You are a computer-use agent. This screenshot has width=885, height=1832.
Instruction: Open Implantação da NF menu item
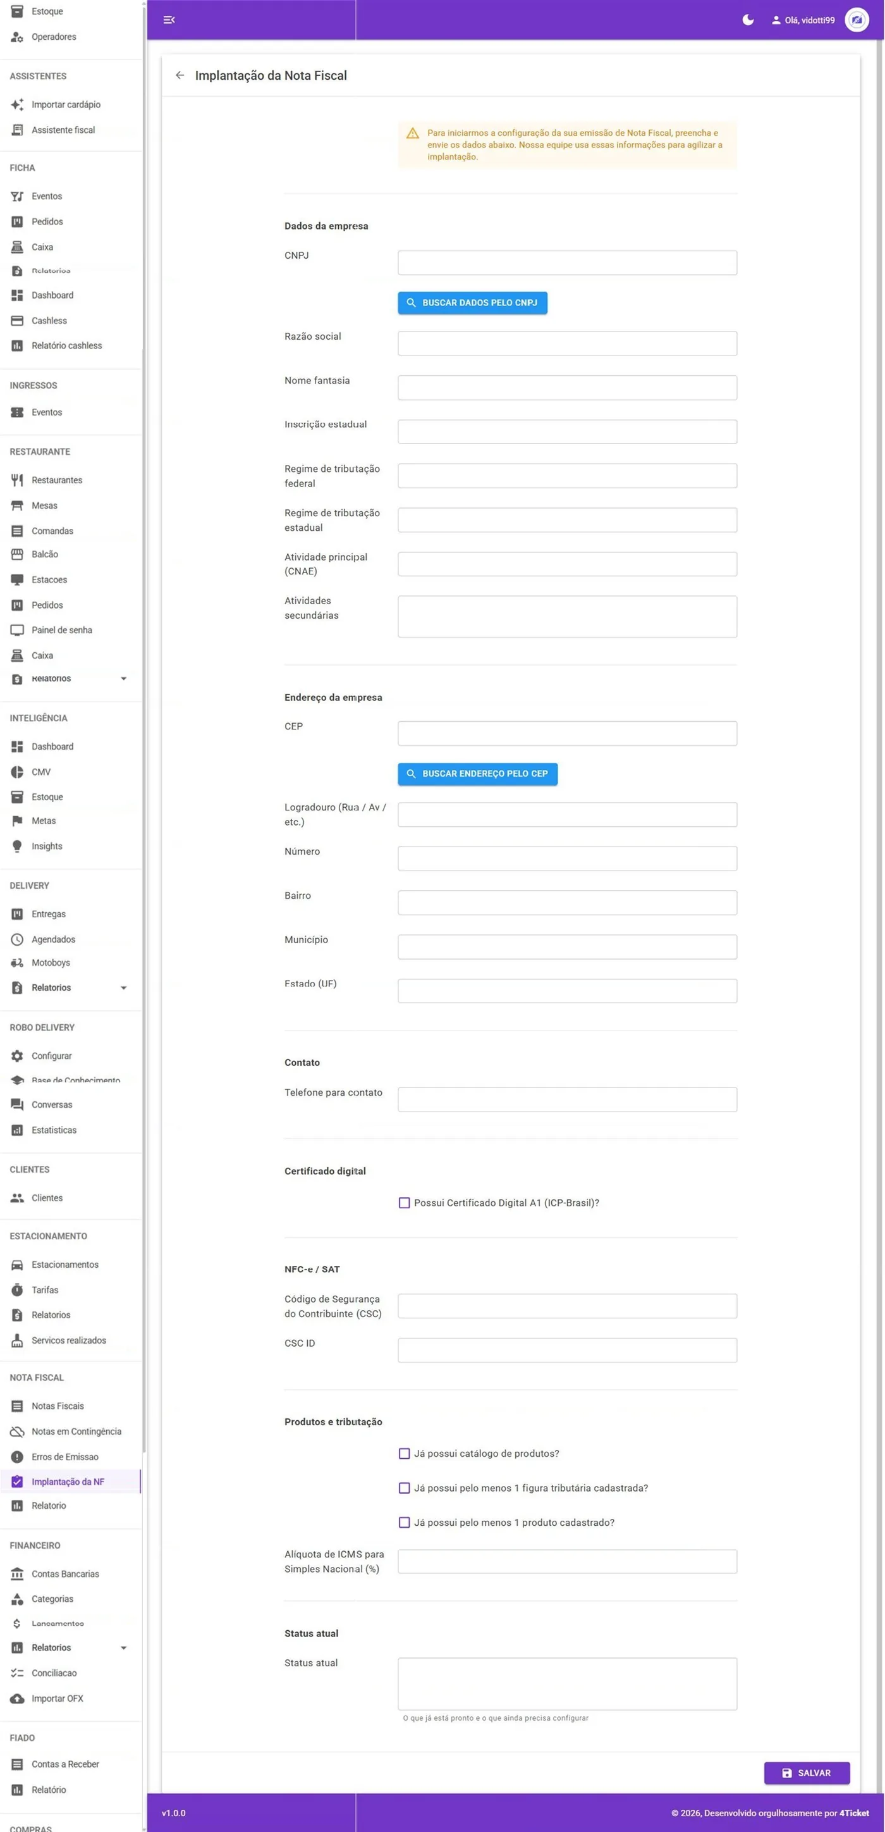pos(70,1482)
